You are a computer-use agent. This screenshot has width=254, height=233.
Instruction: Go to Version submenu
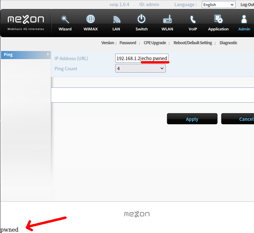click(x=107, y=43)
